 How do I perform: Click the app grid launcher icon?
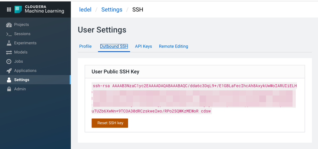9,9
